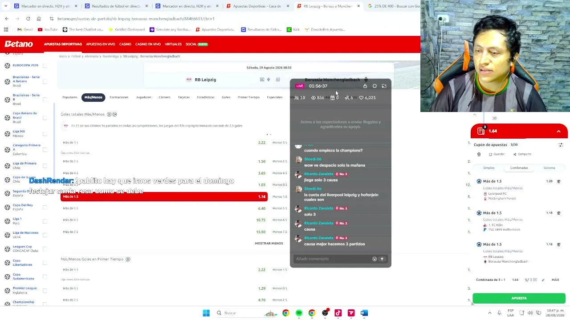Select the Simples bet slip tab

489,168
